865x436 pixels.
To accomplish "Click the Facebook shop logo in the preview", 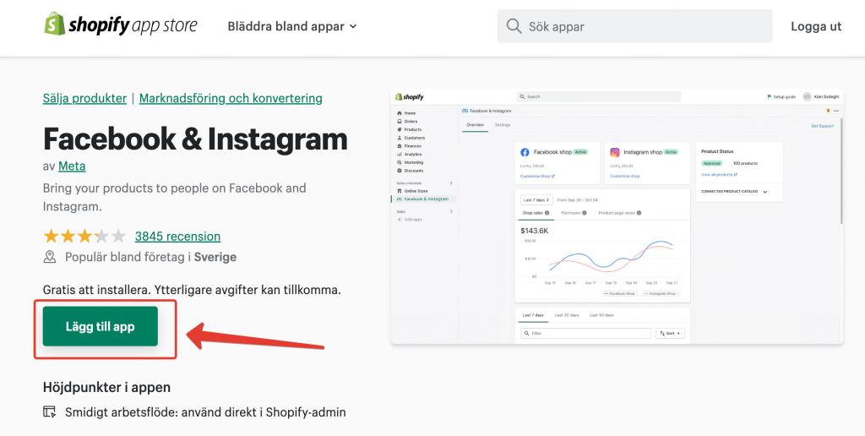I will pos(525,152).
